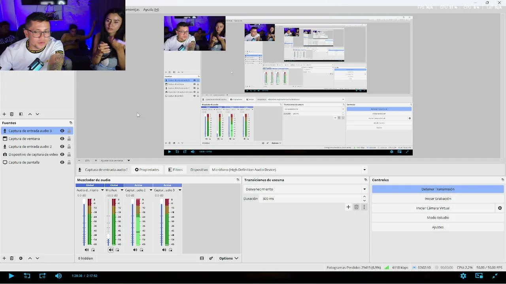This screenshot has height=284, width=506.
Task: Pop out the Controles dock
Action: tap(502, 180)
